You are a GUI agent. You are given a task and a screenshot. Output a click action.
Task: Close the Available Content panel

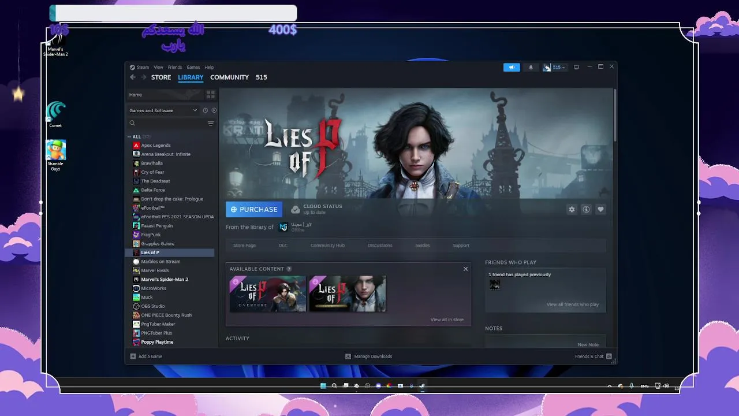465,269
